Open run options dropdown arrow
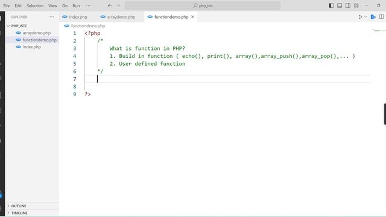The image size is (386, 217). pos(365,17)
